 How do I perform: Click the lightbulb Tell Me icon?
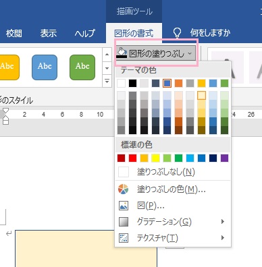[177, 33]
